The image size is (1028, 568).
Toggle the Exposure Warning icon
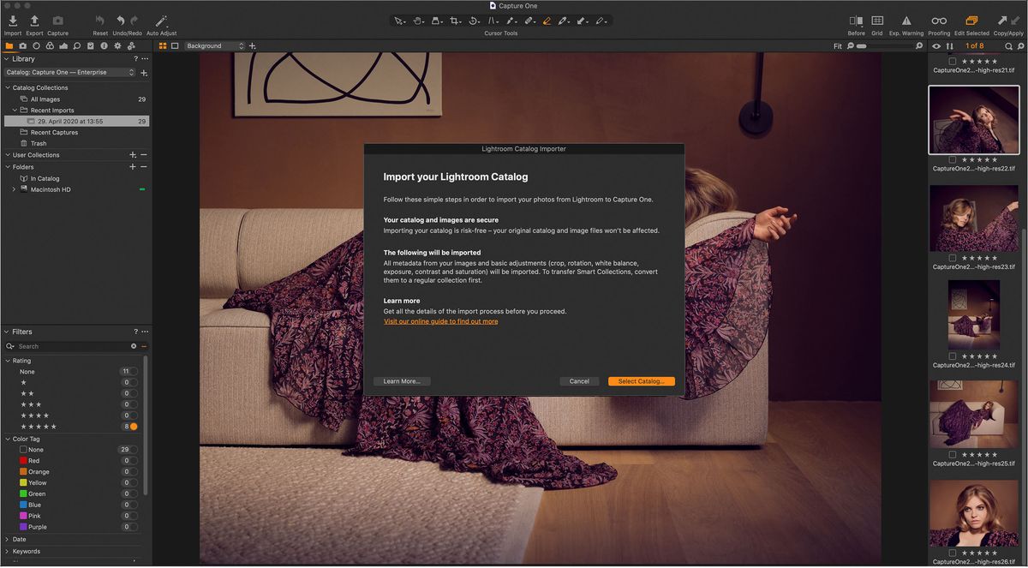tap(906, 21)
